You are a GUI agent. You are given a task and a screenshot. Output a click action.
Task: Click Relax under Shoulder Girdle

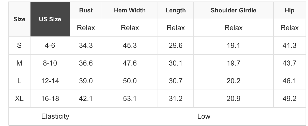(233, 28)
